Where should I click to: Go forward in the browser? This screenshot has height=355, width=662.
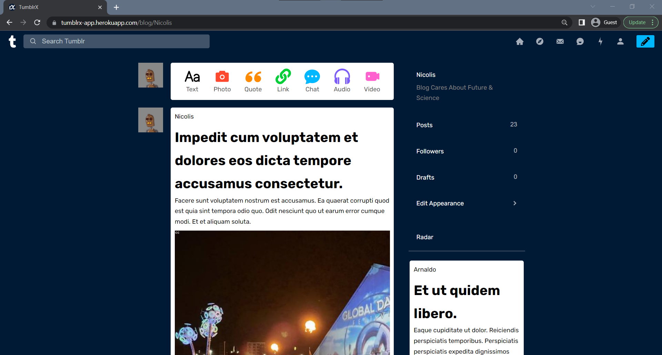23,22
